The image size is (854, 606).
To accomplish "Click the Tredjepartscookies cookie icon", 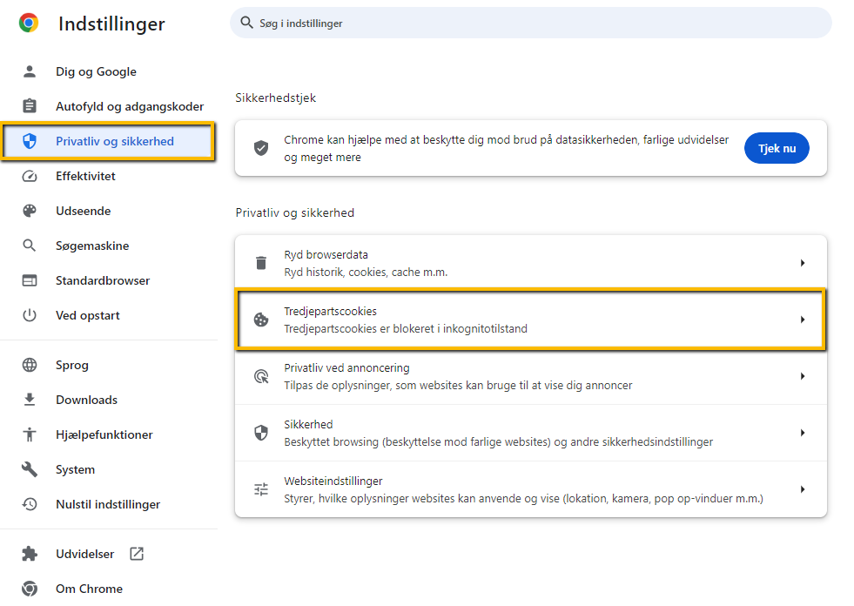I will pyautogui.click(x=260, y=319).
